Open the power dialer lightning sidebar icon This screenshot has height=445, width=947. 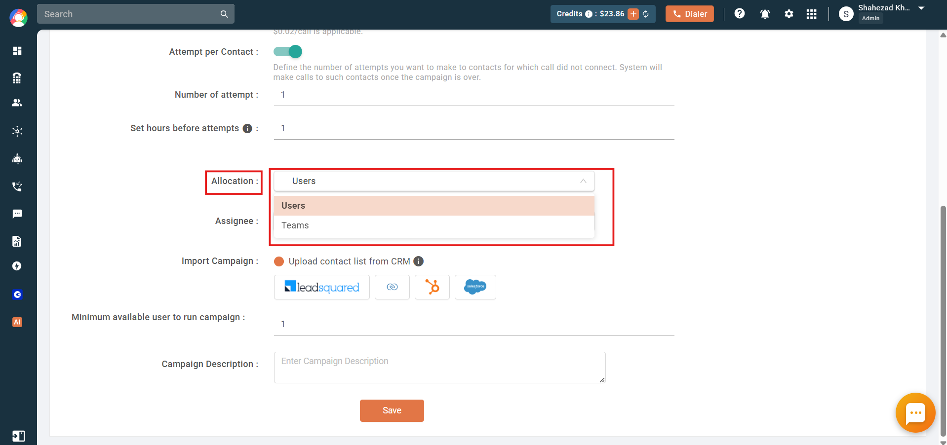pos(17,266)
